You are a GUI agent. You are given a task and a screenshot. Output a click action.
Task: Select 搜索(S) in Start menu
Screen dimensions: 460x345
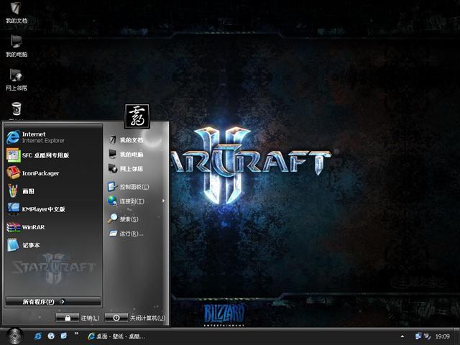(x=129, y=219)
